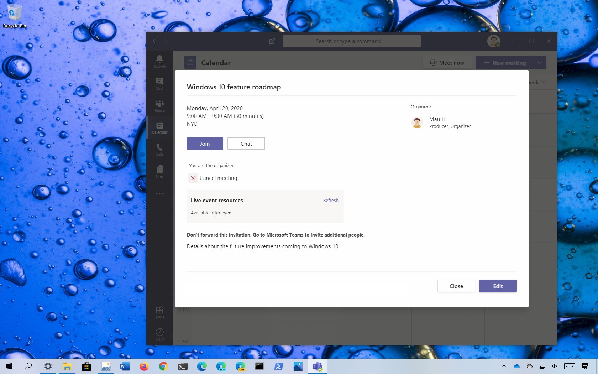The height and width of the screenshot is (374, 598).
Task: Select Calendar in the Teams sidebar
Action: pos(159,128)
